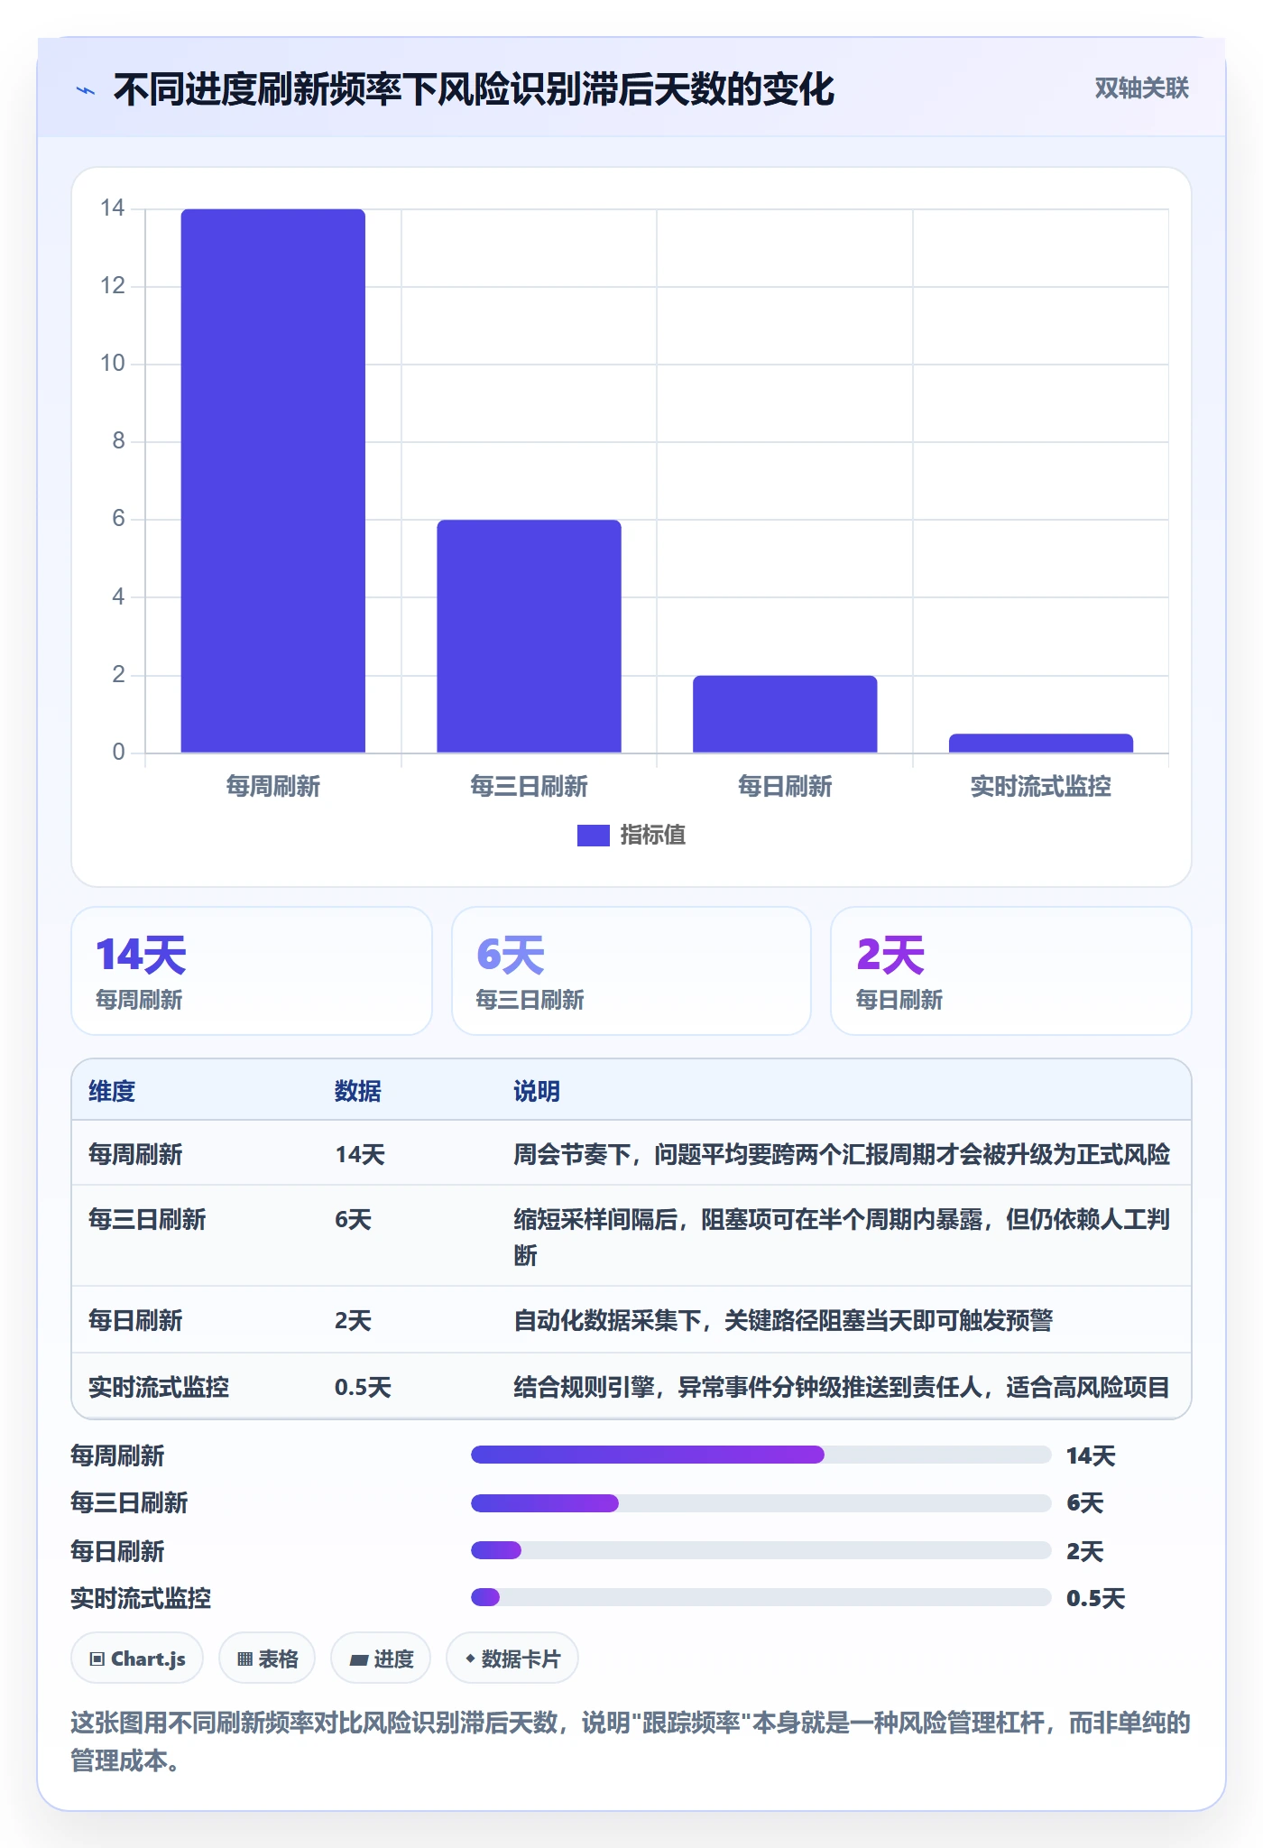The image size is (1263, 1848).
Task: Click the 数据卡片 tag chip
Action: click(x=512, y=1659)
